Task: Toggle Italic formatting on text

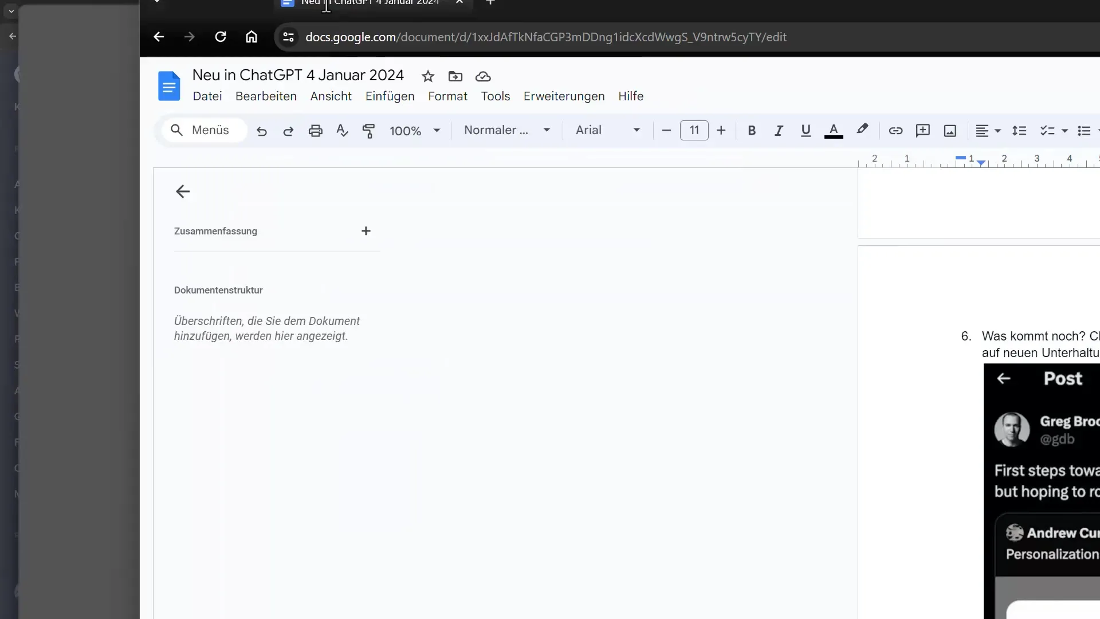Action: [778, 130]
